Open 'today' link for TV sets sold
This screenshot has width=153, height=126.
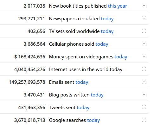coord(107,31)
